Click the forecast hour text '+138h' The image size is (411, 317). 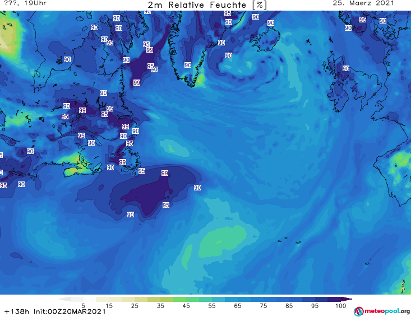(x=17, y=311)
